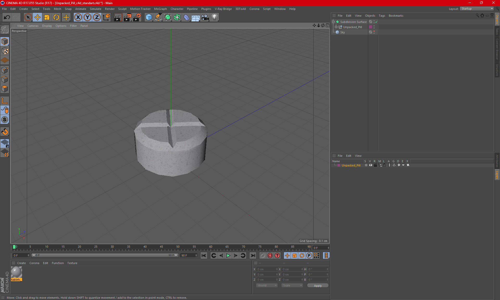Click the Undo arrow icon

(x=7, y=17)
